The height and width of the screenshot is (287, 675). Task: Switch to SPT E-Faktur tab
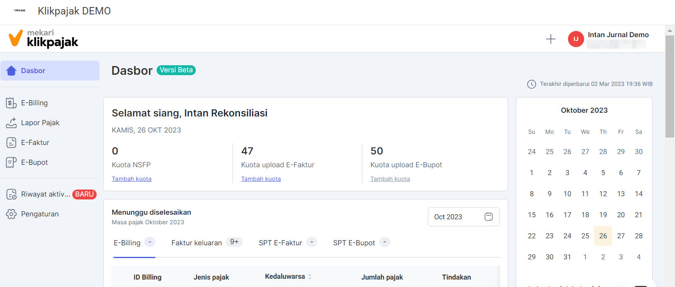coord(280,243)
